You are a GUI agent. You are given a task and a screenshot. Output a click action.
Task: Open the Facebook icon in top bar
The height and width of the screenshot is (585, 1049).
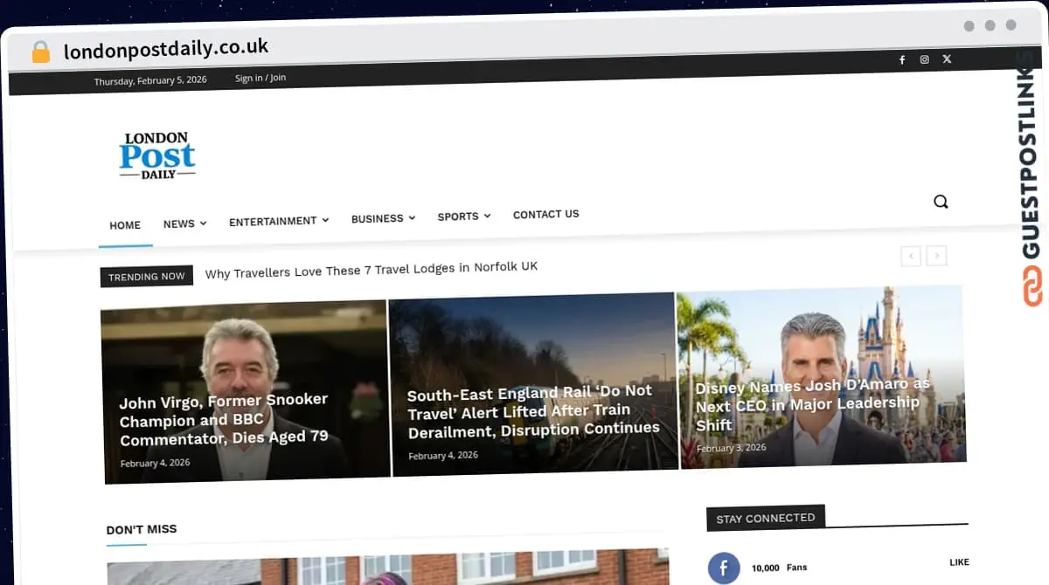pyautogui.click(x=902, y=59)
